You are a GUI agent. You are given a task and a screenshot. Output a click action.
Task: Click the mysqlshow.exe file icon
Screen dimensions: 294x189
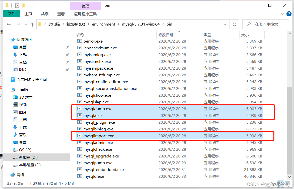[80, 95]
